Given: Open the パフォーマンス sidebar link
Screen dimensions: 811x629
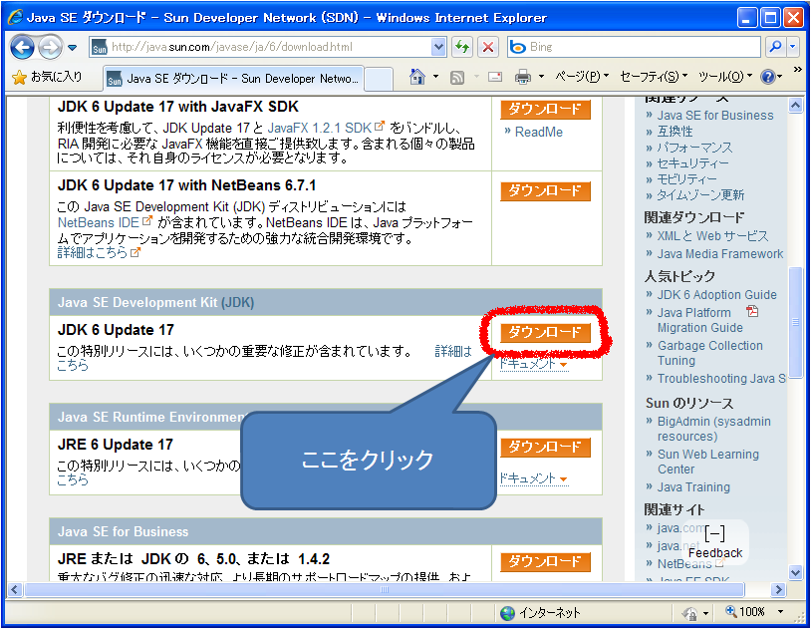Looking at the screenshot, I should point(694,148).
